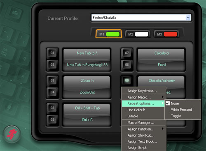Screen dimensions: 206x151
Task: Select the G8 key button
Action: point(127,64)
